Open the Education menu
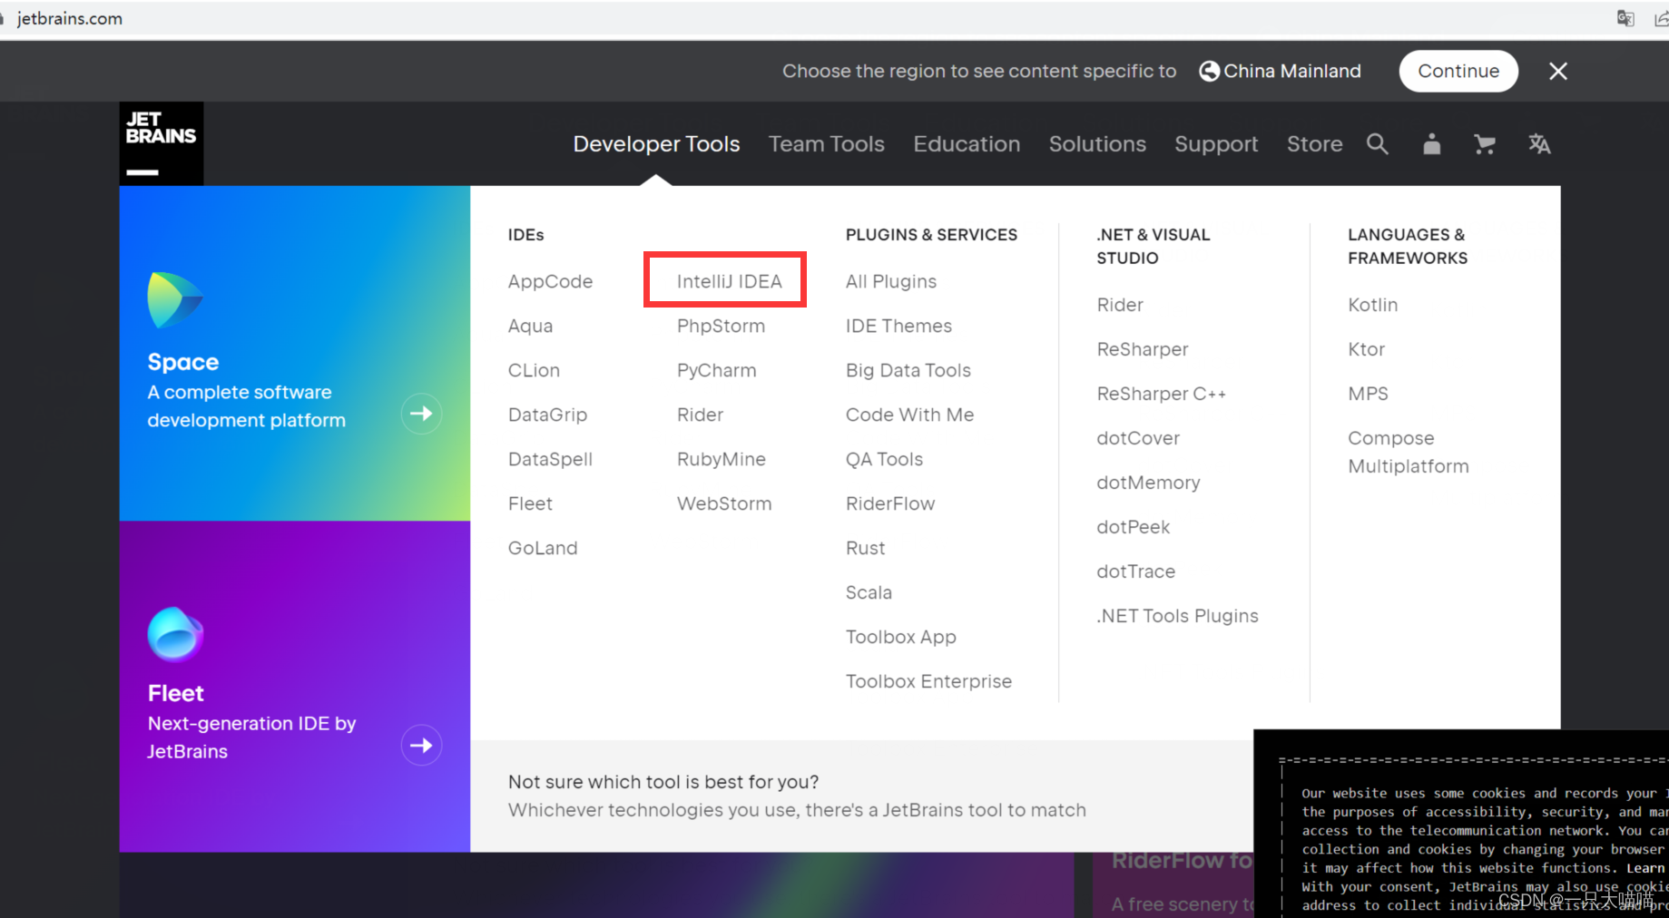 tap(967, 144)
